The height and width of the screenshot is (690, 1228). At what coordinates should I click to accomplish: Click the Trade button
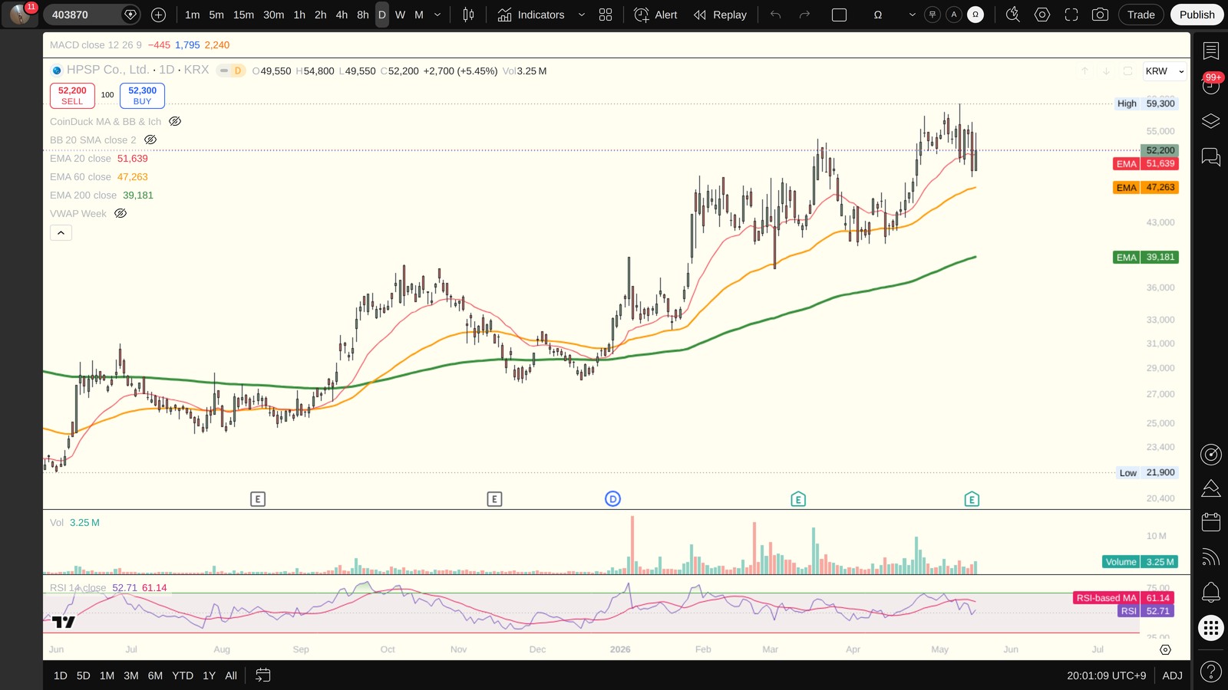(x=1141, y=15)
